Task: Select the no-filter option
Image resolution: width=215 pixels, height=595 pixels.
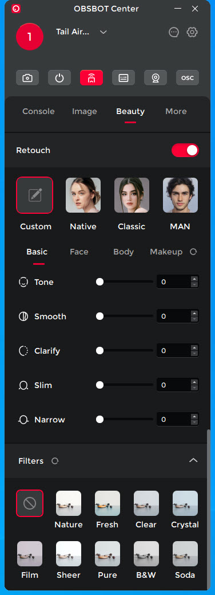Action: pyautogui.click(x=30, y=503)
